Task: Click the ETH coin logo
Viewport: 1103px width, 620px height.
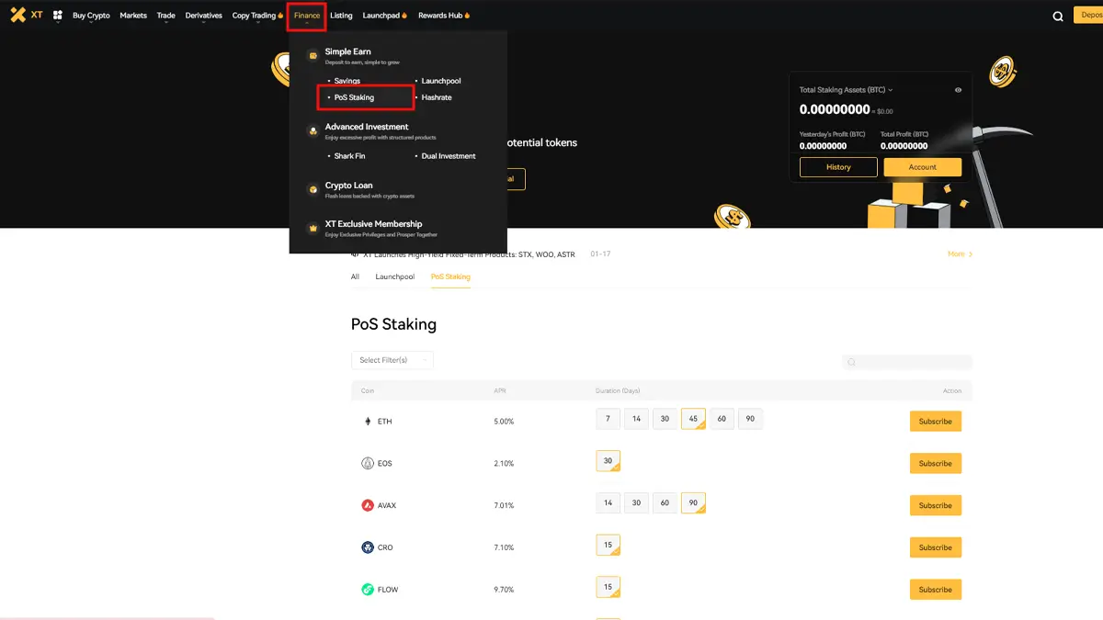Action: (x=368, y=421)
